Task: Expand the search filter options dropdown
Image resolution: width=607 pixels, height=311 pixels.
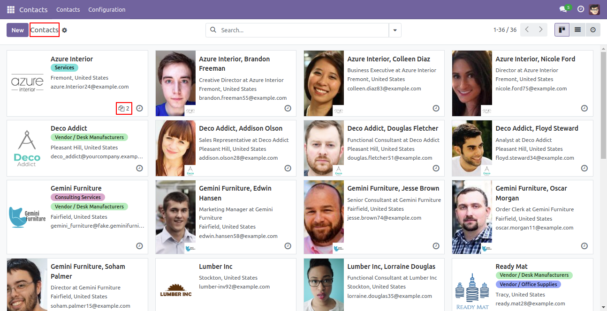Action: 395,30
